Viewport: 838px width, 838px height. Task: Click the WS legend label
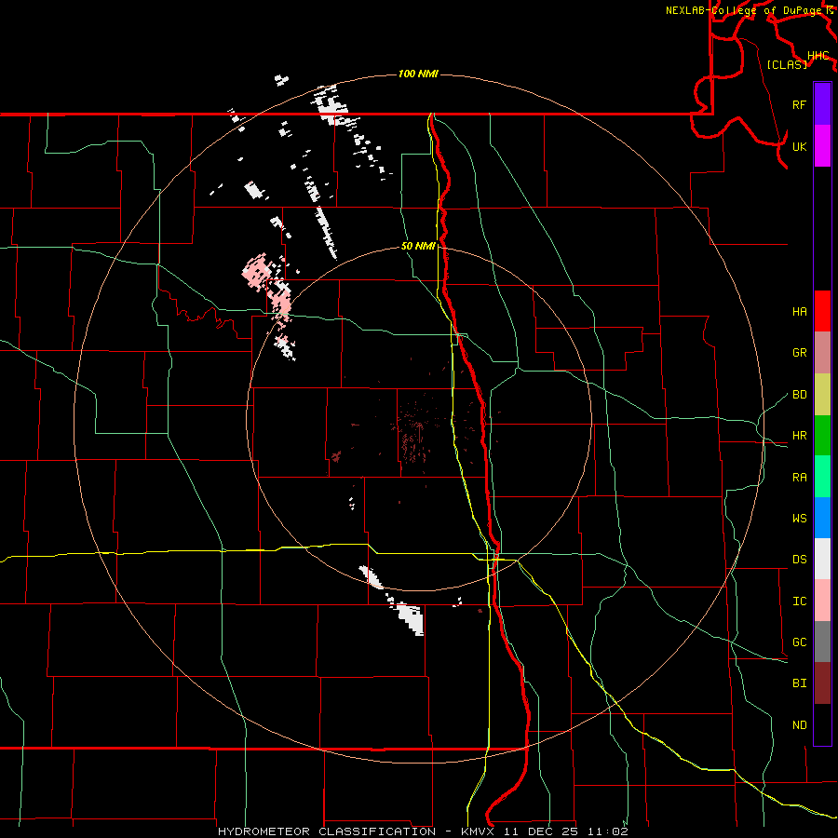799,519
